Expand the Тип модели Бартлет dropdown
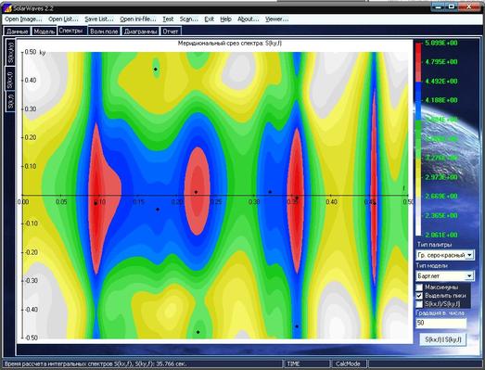The height and width of the screenshot is (370, 485). pos(445,275)
